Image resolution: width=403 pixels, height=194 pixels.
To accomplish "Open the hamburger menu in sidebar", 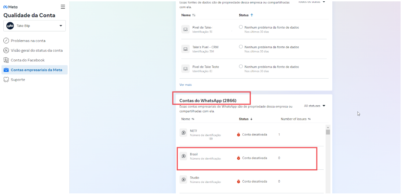I will point(63,7).
